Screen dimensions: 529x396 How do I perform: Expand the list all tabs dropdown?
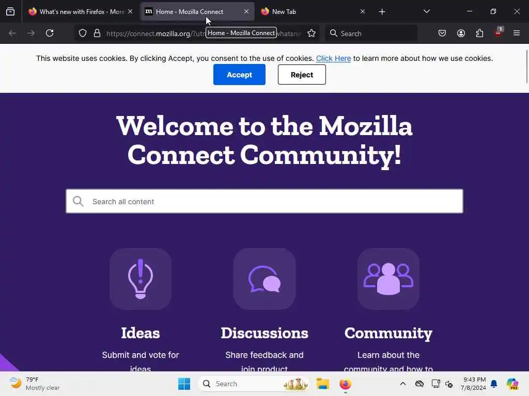point(426,12)
